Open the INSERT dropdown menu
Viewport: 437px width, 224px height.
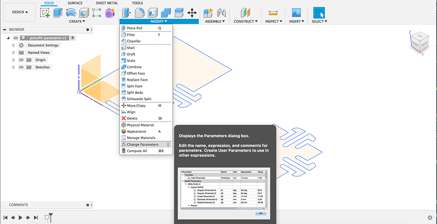296,21
